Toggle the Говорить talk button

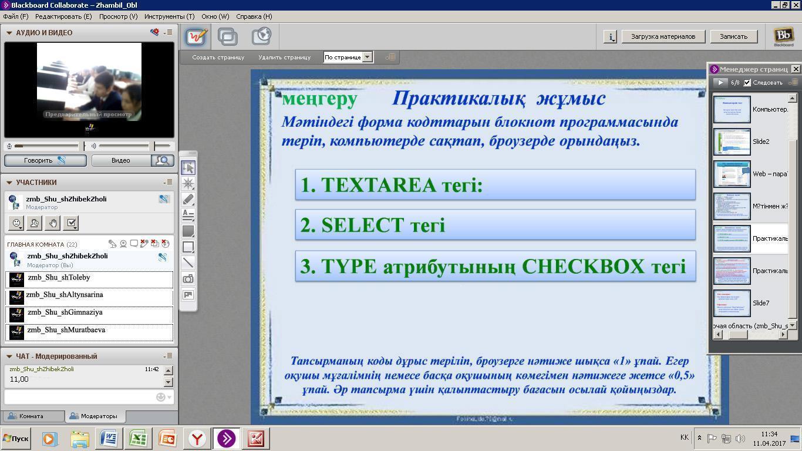tap(45, 160)
